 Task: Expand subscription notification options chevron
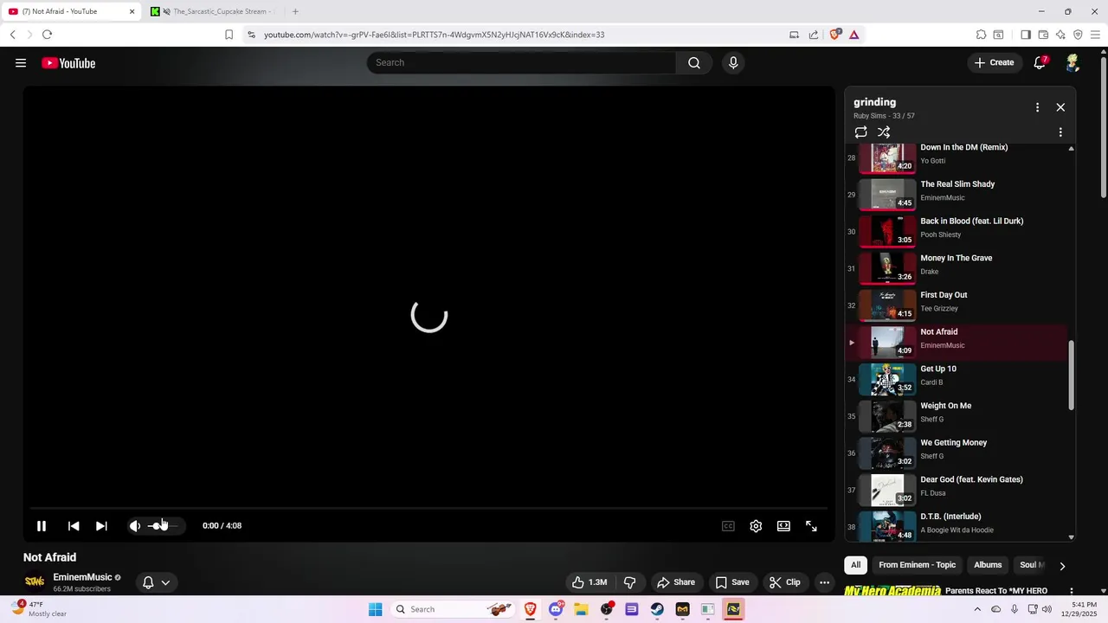(x=165, y=582)
